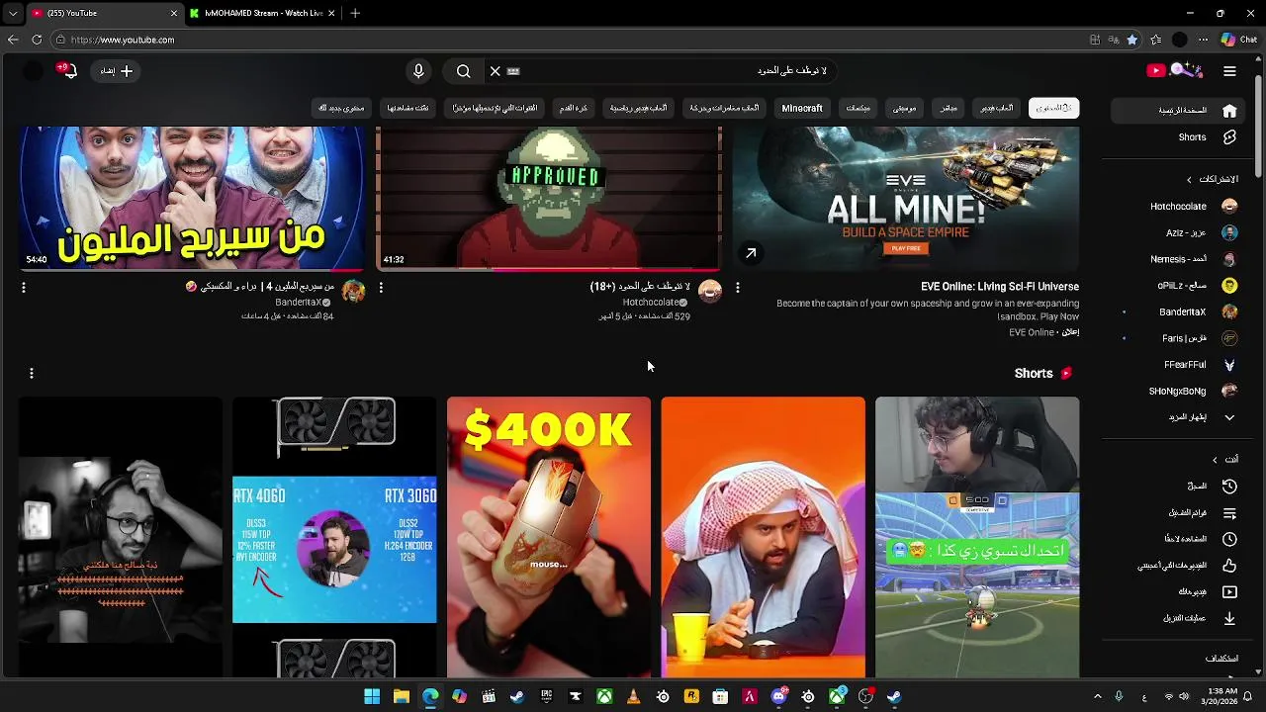The image size is (1266, 712).
Task: Reload the page in browser
Action: [37, 40]
